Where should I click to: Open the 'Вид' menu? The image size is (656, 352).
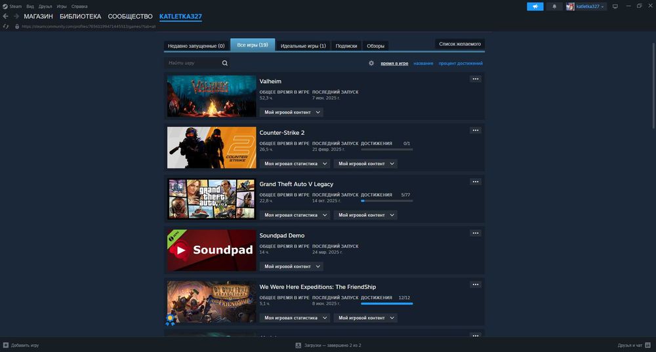coord(30,7)
